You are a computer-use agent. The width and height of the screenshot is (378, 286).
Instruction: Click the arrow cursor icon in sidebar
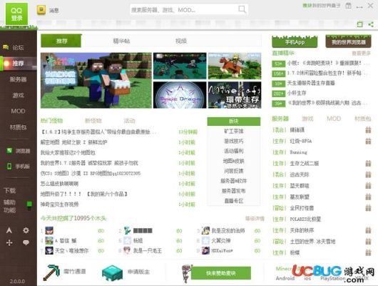point(9,230)
